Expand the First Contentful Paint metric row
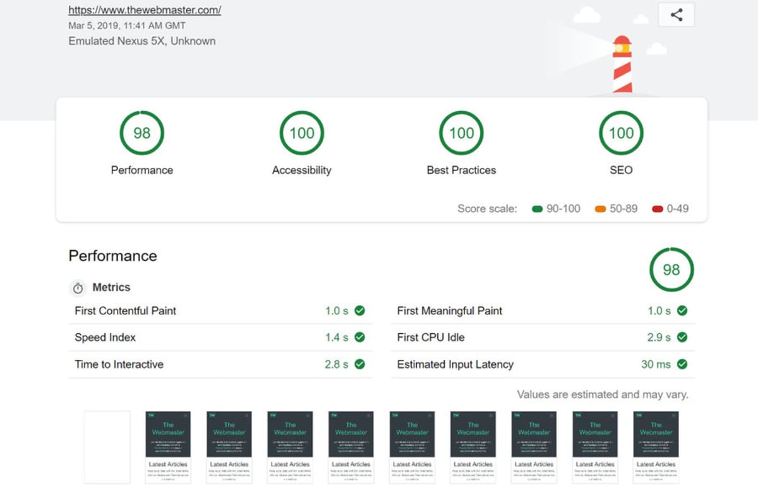The width and height of the screenshot is (758, 503). 220,311
